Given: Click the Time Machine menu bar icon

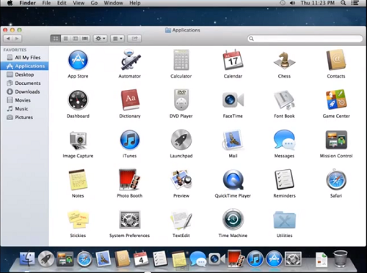Looking at the screenshot, I should tap(283, 3).
